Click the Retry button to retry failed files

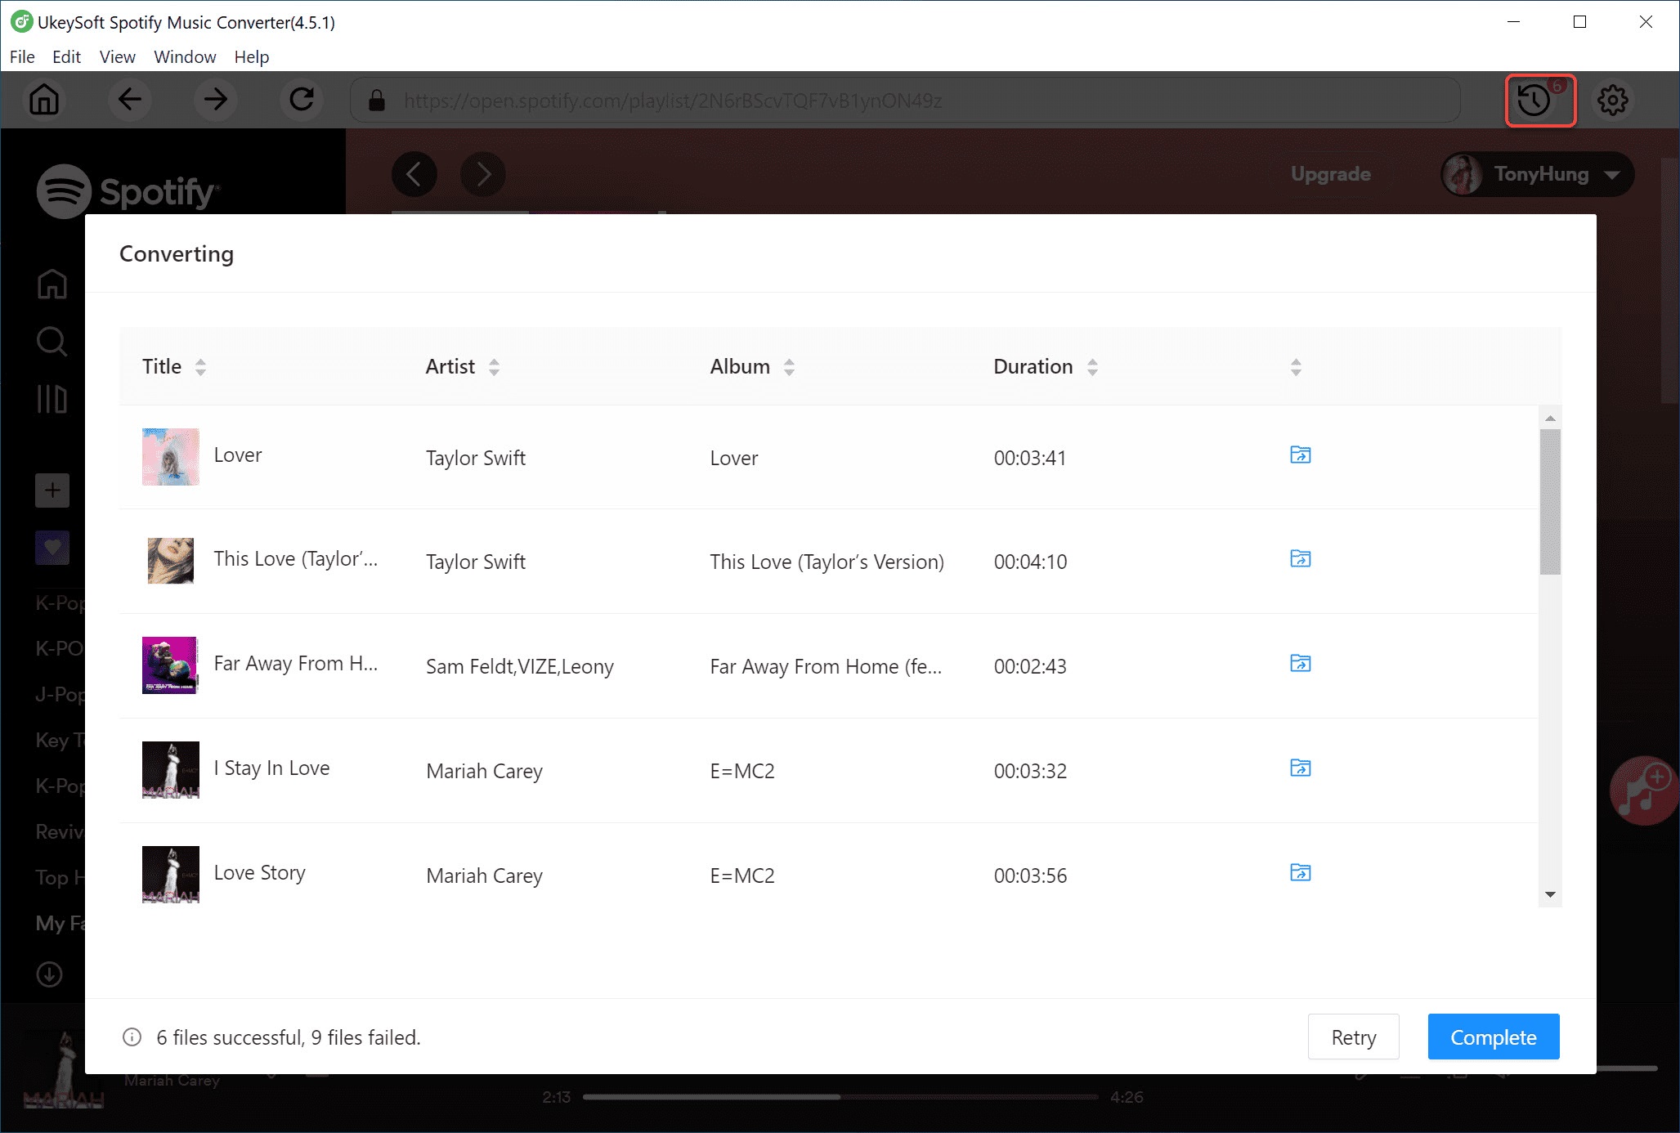click(1353, 1037)
